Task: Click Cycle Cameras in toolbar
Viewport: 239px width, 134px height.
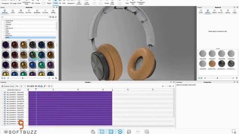Action: (x=87, y=3)
